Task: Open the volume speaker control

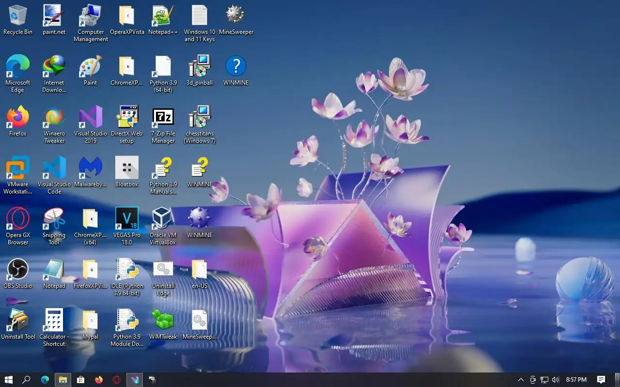Action: pyautogui.click(x=556, y=380)
